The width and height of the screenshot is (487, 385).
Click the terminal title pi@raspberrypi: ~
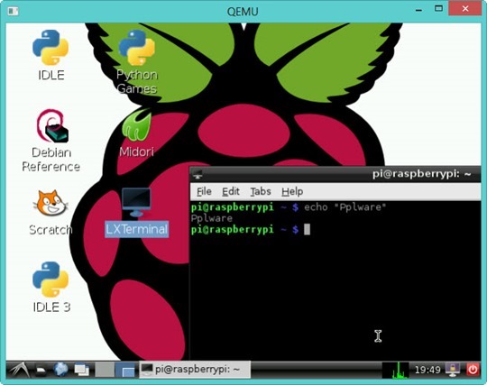click(421, 174)
